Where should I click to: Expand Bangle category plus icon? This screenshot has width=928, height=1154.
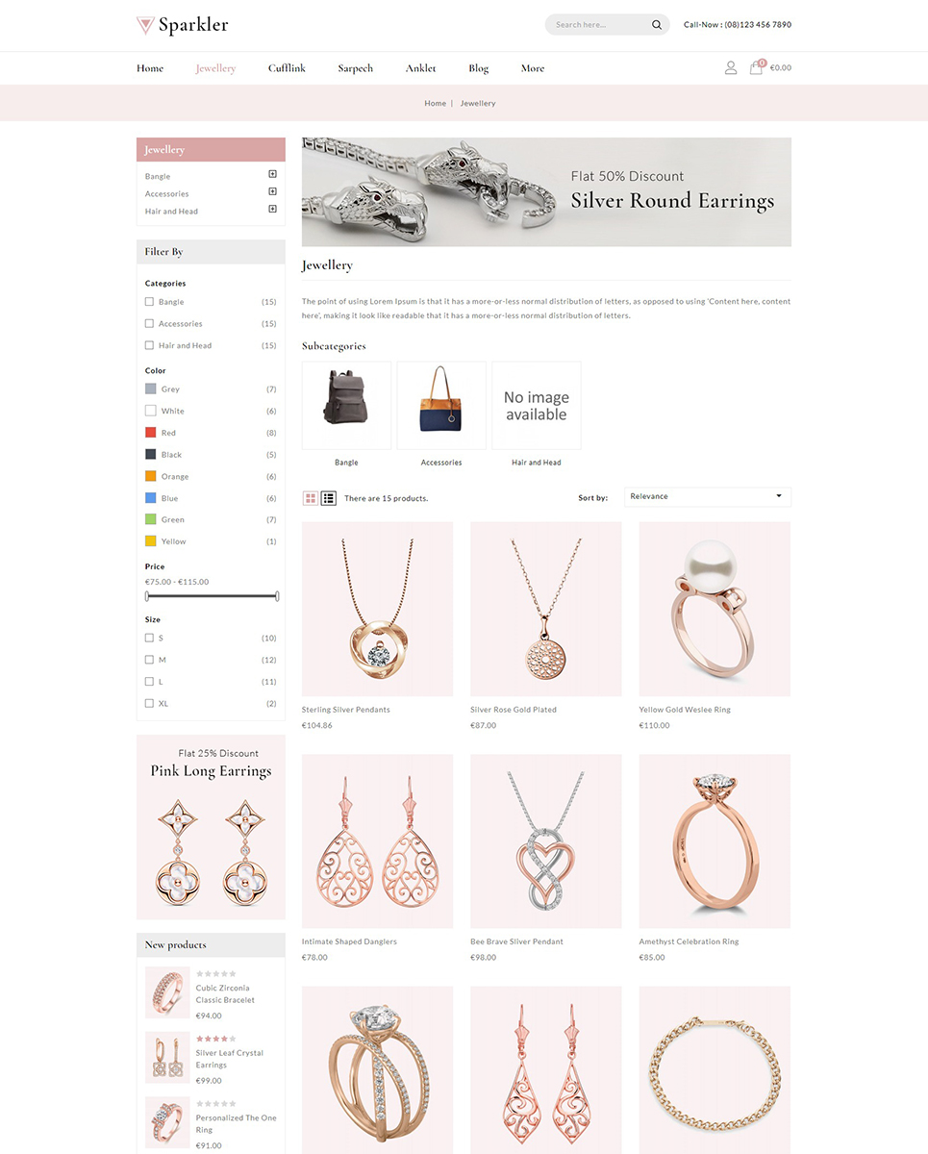(272, 175)
